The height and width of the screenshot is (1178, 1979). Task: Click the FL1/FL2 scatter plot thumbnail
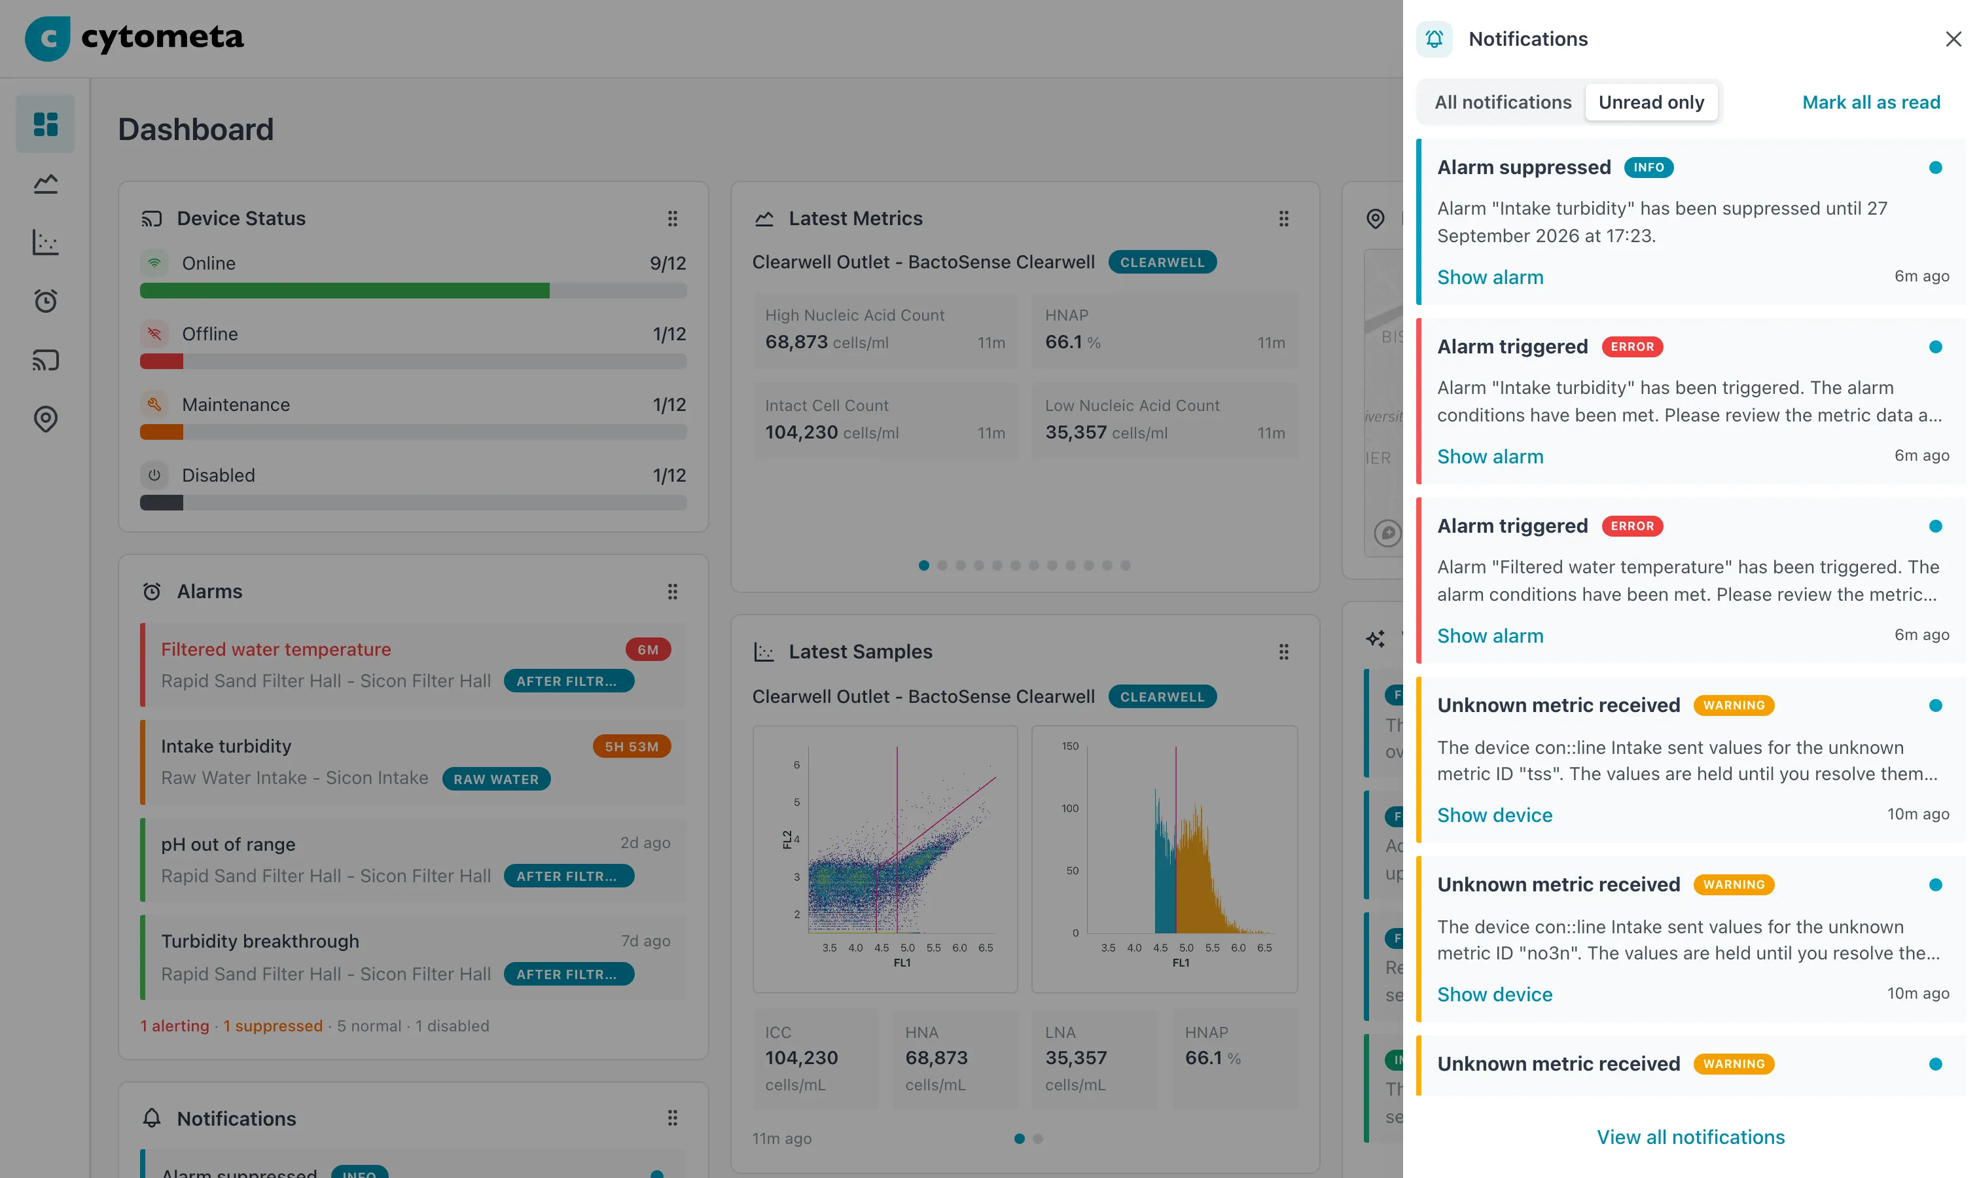coord(884,859)
